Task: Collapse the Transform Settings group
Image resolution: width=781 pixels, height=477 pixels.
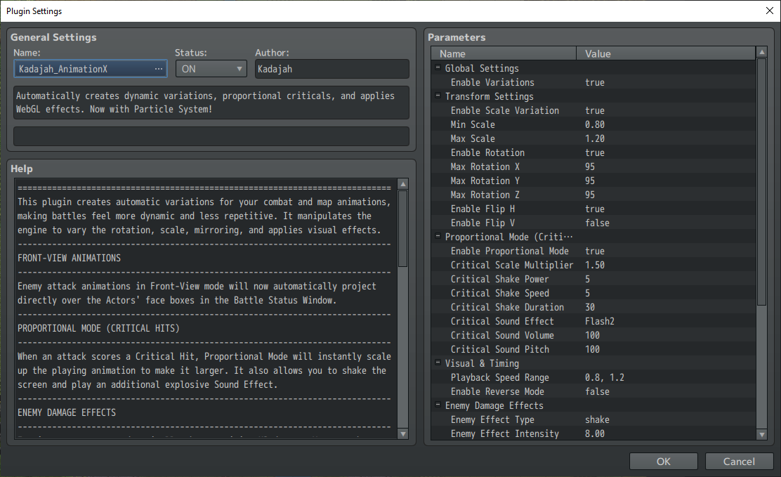Action: click(x=438, y=96)
